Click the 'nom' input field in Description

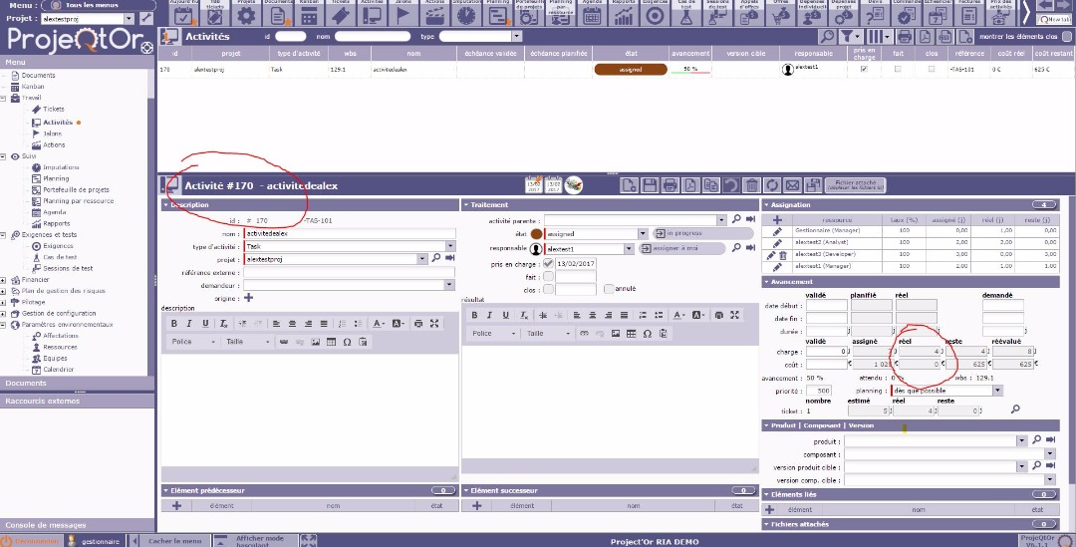click(349, 233)
